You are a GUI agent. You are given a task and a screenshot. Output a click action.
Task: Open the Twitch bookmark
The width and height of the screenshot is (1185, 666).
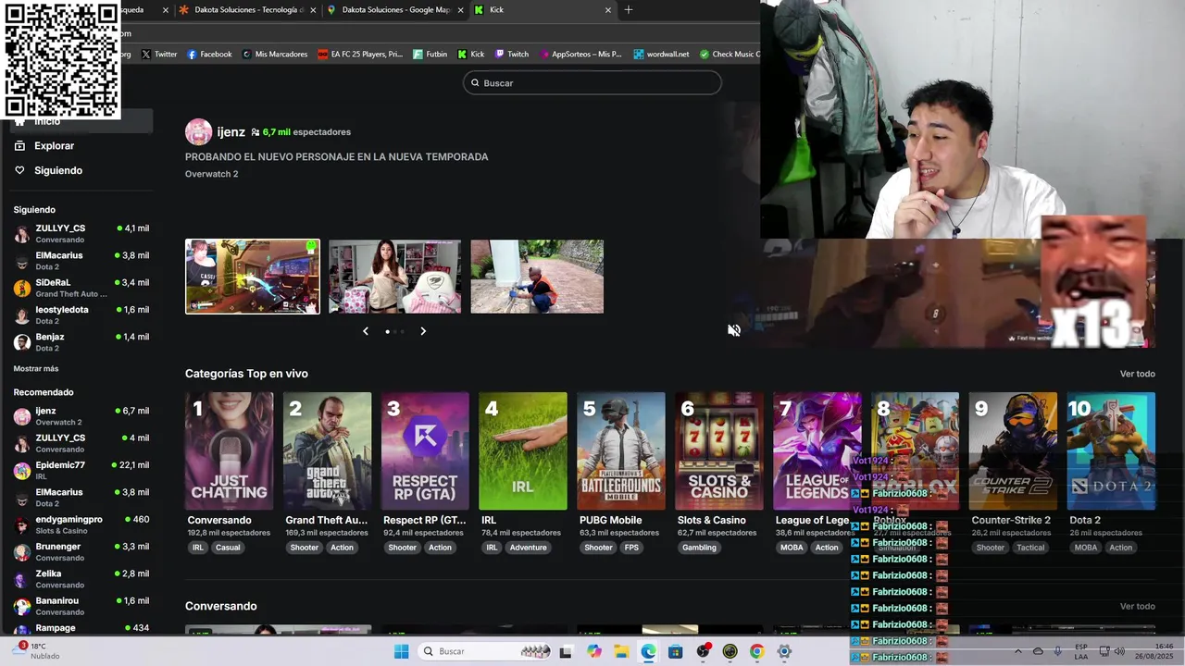512,54
